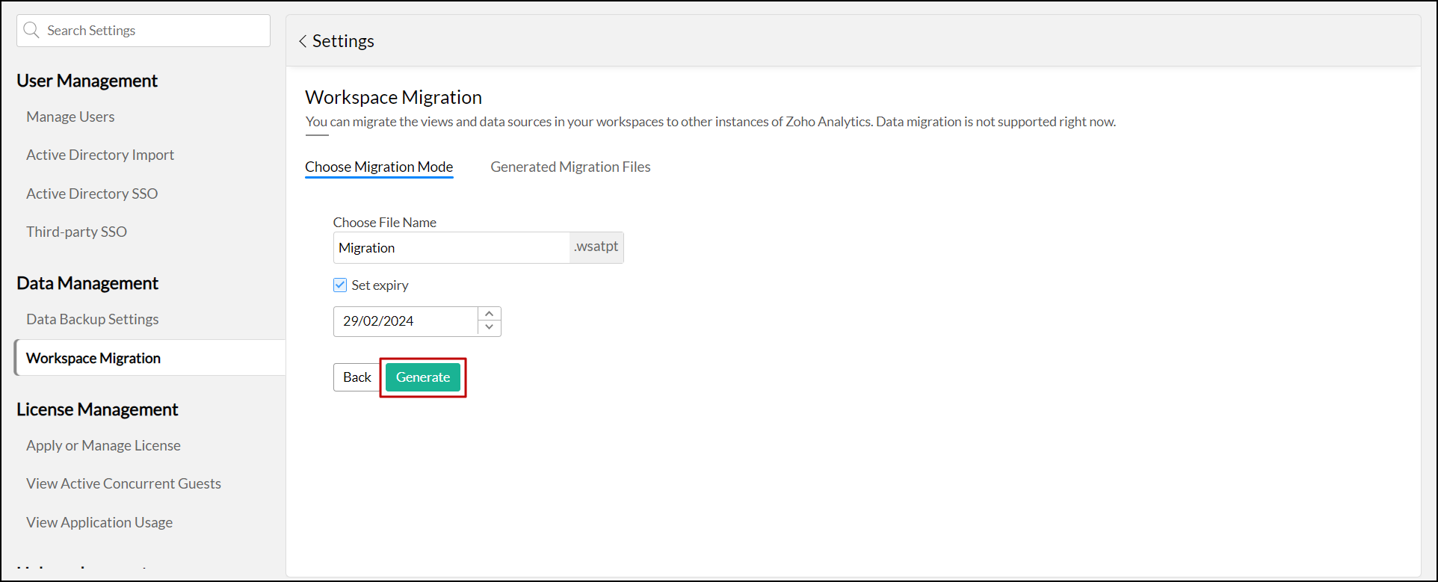This screenshot has height=582, width=1438.
Task: Focus the Search Settings box
Action: point(153,31)
